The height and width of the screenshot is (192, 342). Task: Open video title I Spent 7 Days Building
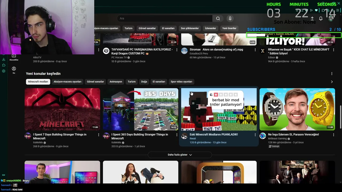tap(60, 136)
